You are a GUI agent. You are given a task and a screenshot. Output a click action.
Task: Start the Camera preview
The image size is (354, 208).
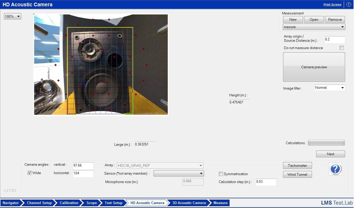(314, 67)
